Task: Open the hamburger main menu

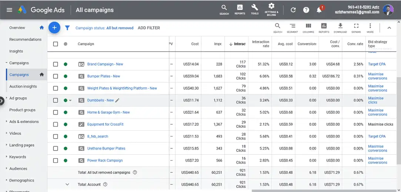Action: pyautogui.click(x=10, y=10)
